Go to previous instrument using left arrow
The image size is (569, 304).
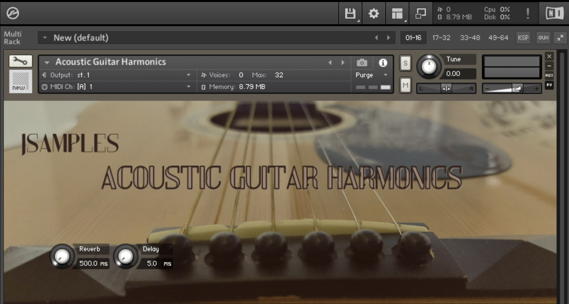(330, 63)
